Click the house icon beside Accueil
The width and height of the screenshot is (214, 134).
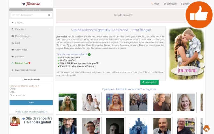coord(12,23)
